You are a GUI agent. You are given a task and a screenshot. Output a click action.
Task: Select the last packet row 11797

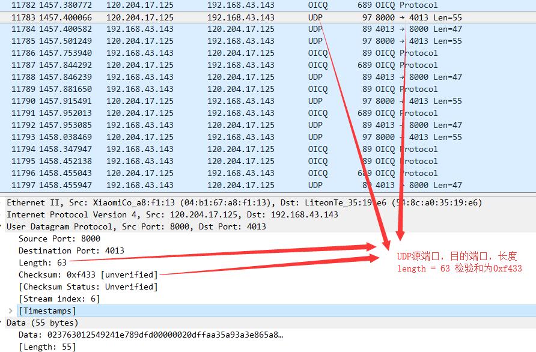(x=180, y=185)
